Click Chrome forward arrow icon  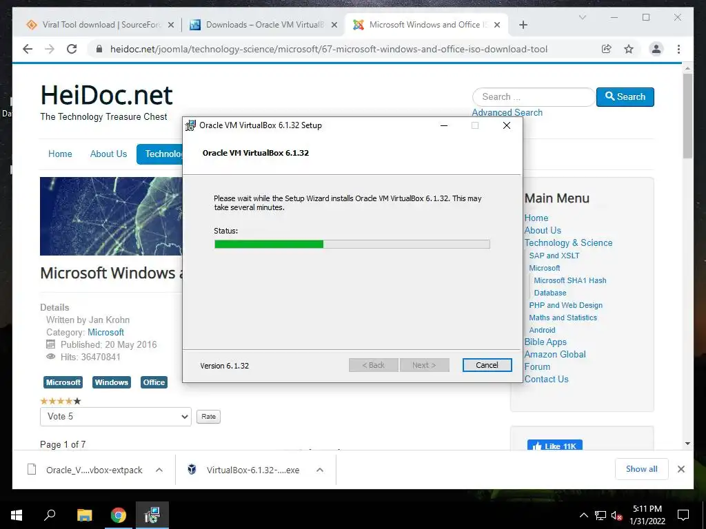(50, 49)
